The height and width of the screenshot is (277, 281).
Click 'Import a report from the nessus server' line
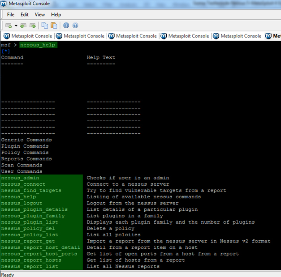(x=178, y=241)
